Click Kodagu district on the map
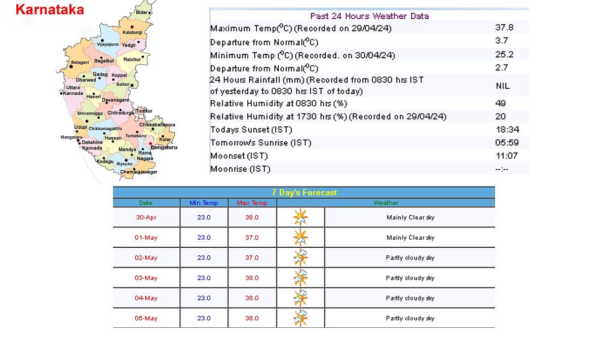Screen dimensions: 608x342 coord(105,161)
